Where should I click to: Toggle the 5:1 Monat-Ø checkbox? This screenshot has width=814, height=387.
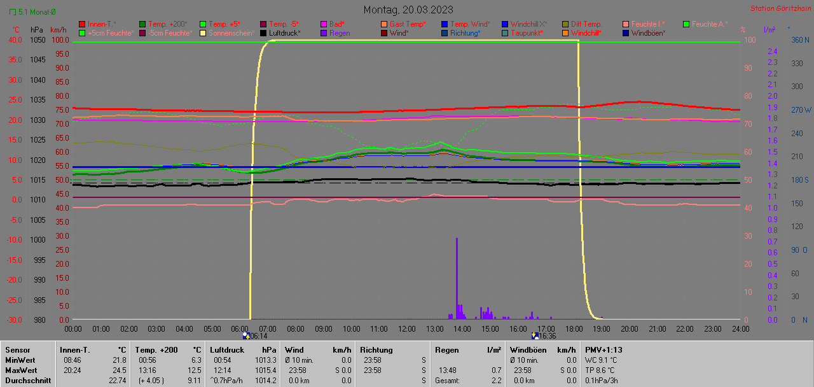click(x=13, y=11)
